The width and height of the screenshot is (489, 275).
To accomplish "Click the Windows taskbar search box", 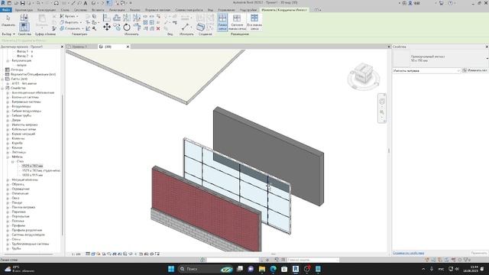I will 206,269.
